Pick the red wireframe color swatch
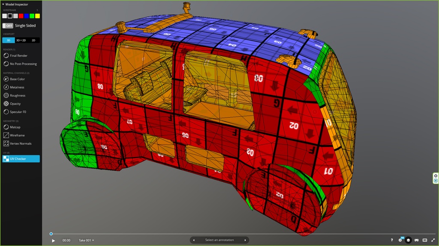Image resolution: width=439 pixels, height=246 pixels. [21, 16]
